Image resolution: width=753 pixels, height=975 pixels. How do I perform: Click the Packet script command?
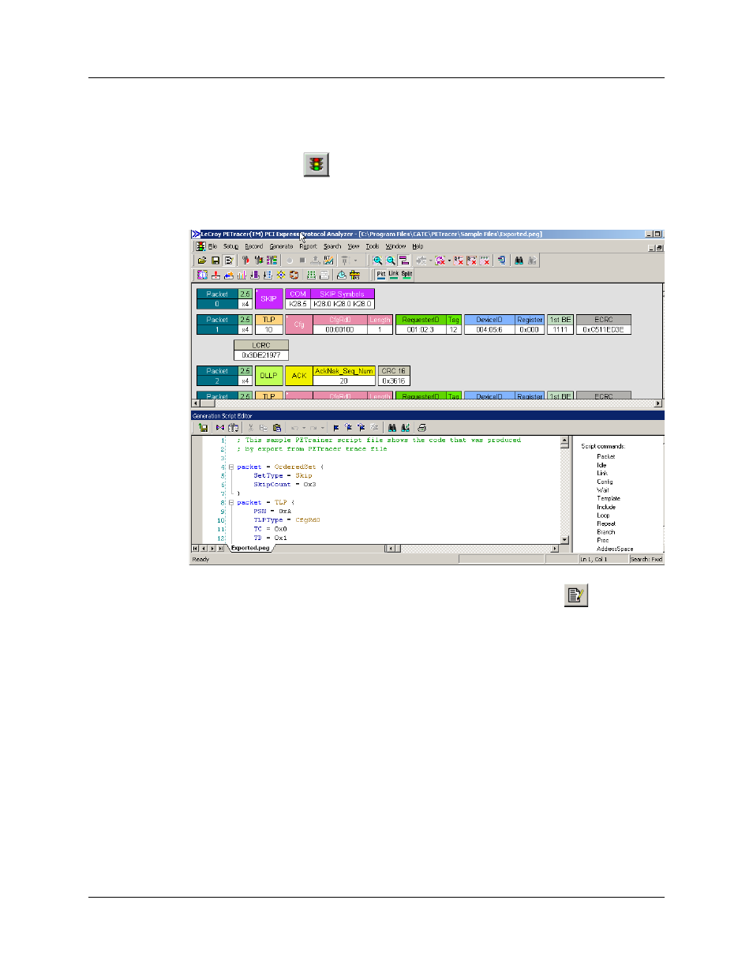pos(605,456)
